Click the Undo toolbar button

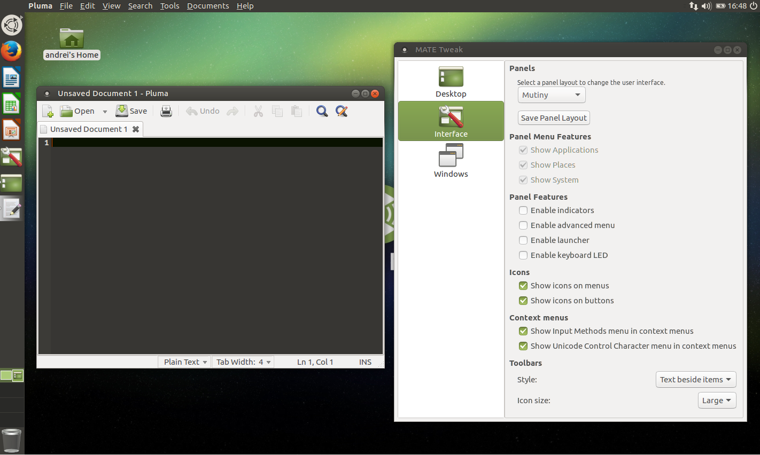point(203,111)
